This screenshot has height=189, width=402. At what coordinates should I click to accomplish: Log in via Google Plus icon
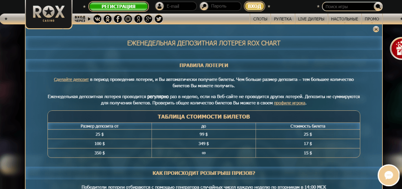click(x=148, y=19)
